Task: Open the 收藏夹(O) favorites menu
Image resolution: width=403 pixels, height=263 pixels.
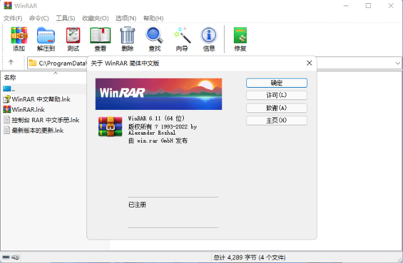Action: [95, 19]
